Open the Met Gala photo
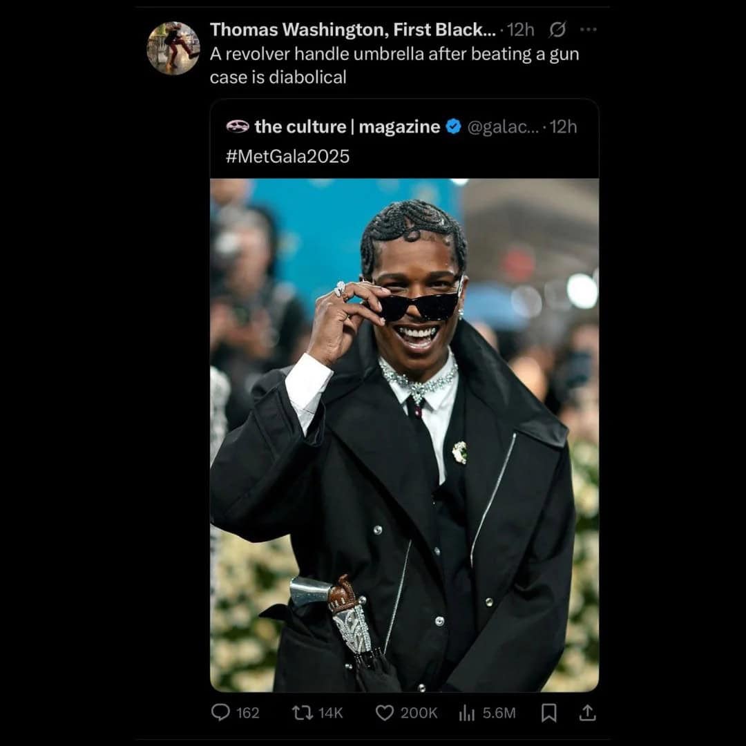The height and width of the screenshot is (746, 746). (x=404, y=435)
